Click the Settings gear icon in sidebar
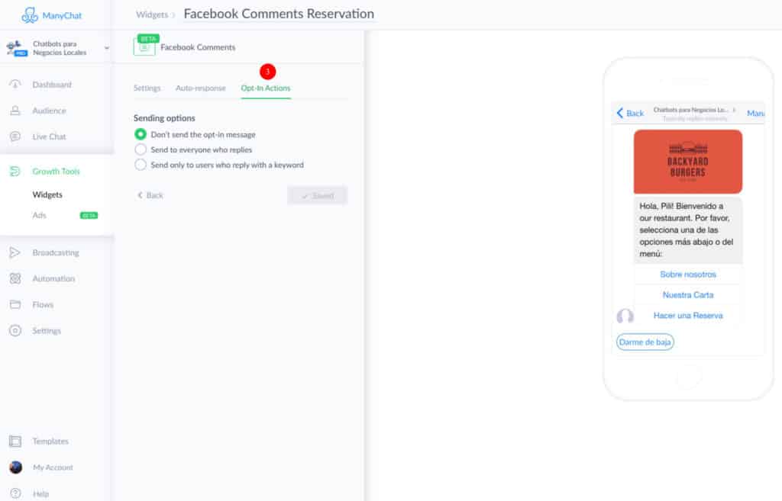The image size is (782, 501). tap(15, 331)
